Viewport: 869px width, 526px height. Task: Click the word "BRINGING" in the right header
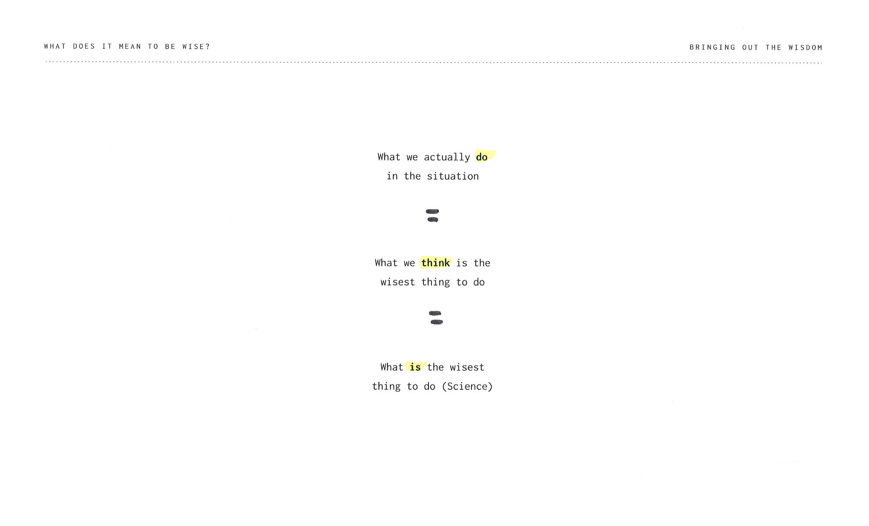tap(712, 47)
